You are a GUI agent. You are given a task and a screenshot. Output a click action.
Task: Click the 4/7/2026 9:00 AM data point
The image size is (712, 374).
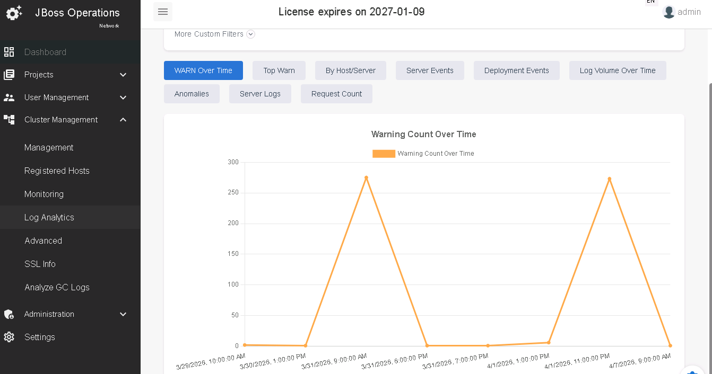(670, 345)
